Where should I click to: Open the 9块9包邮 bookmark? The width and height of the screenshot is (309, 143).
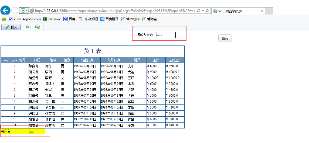click(x=130, y=19)
